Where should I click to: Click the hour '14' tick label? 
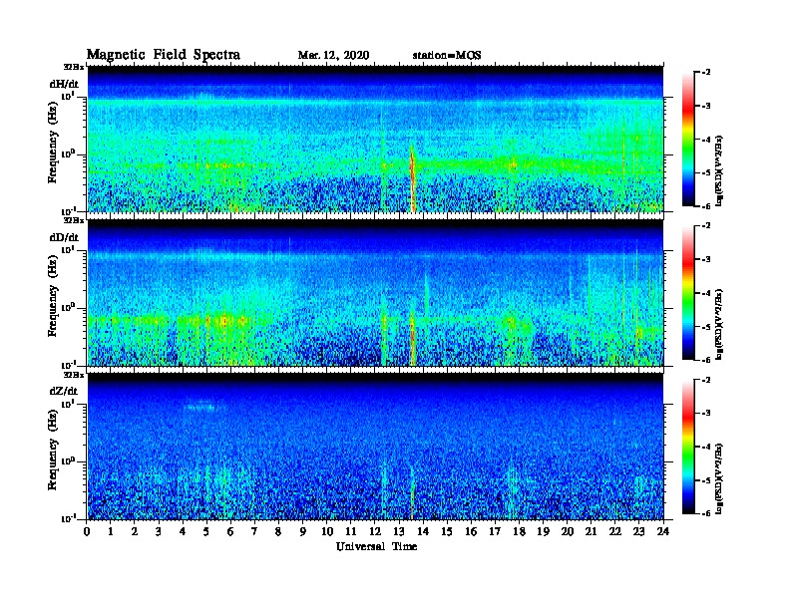pos(423,532)
